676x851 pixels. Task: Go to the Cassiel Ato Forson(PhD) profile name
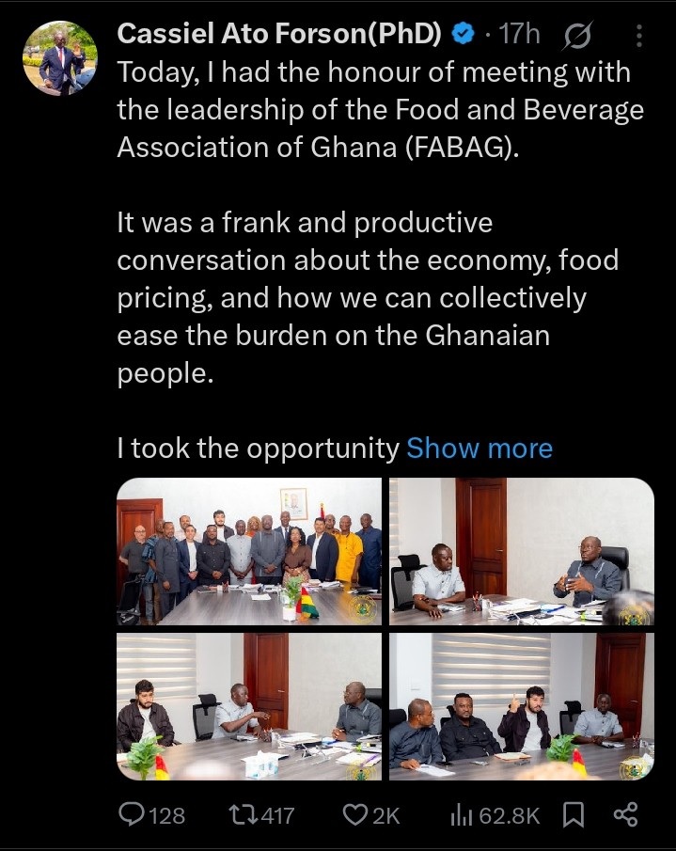click(x=279, y=35)
